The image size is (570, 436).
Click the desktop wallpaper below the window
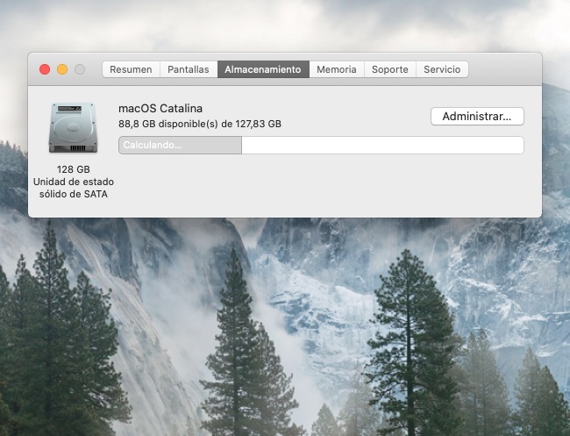285,333
